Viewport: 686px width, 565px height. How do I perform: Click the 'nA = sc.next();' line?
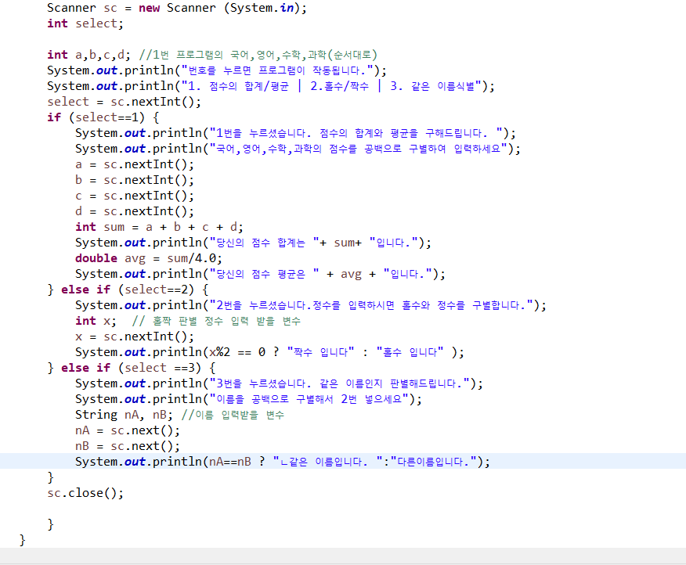point(128,430)
